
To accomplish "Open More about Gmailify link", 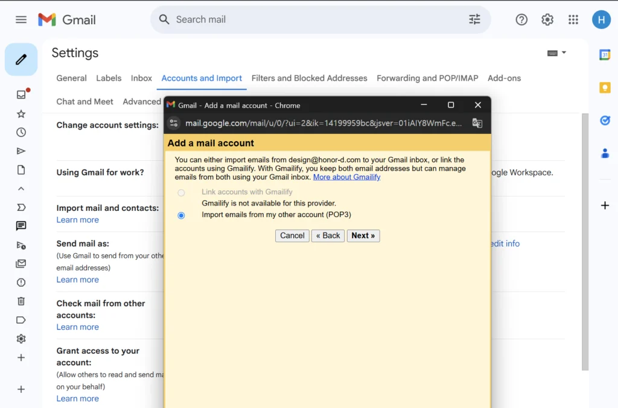I will [346, 177].
